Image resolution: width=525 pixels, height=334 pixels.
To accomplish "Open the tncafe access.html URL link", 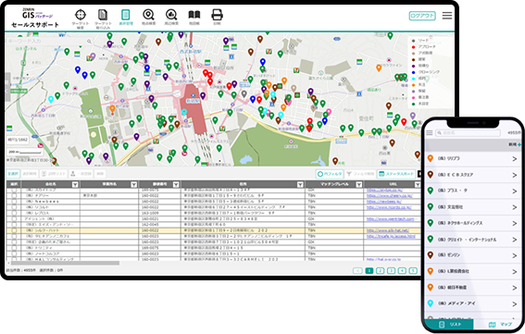I will tap(391, 236).
